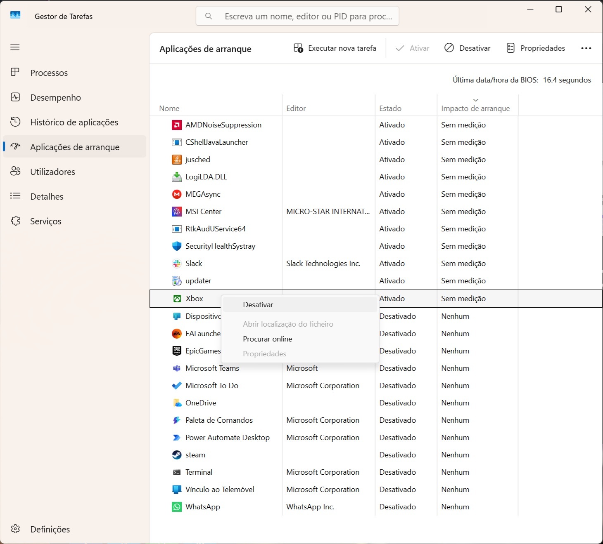Click the WhatsApp app icon
The height and width of the screenshot is (544, 603).
[177, 507]
